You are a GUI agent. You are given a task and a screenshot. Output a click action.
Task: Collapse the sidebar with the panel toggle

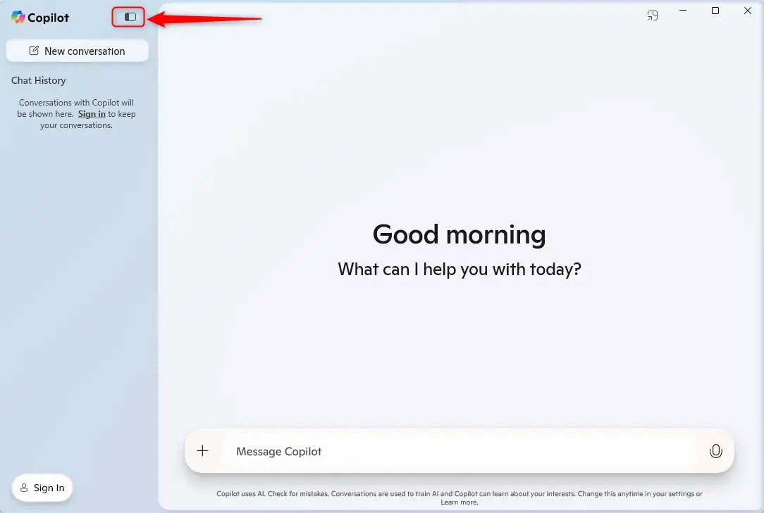tap(130, 17)
